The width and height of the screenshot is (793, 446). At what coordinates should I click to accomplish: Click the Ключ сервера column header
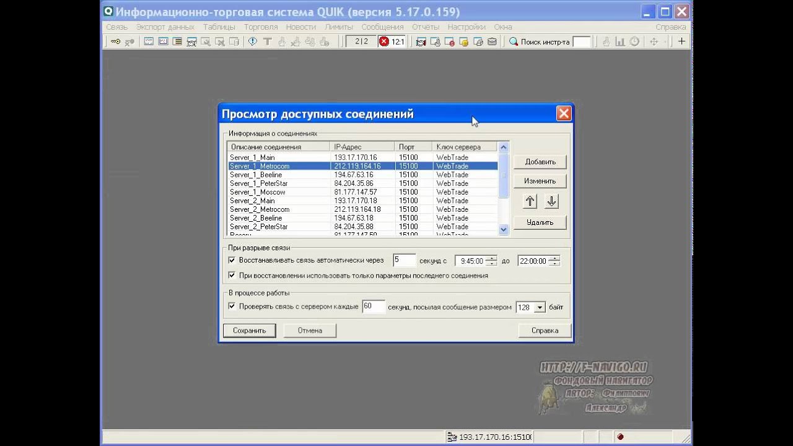coord(465,147)
